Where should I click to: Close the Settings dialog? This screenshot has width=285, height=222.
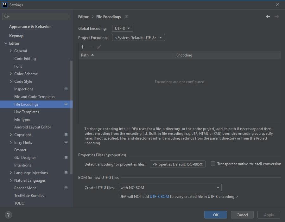pos(277,5)
